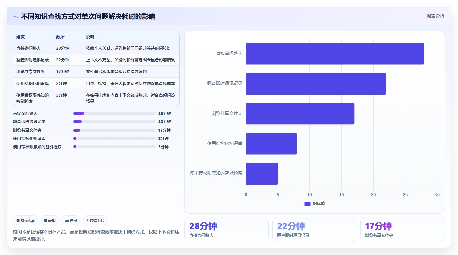Click the description starting with 依赖个人关系
Image resolution: width=458 pixels, height=255 pixels.
(128, 48)
